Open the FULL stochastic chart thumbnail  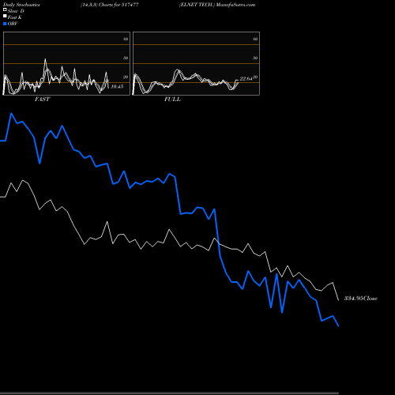pos(196,63)
